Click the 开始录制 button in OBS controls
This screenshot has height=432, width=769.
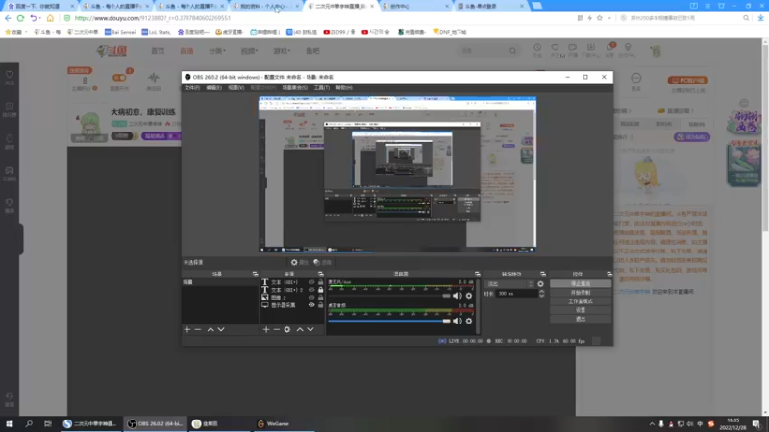pos(581,293)
